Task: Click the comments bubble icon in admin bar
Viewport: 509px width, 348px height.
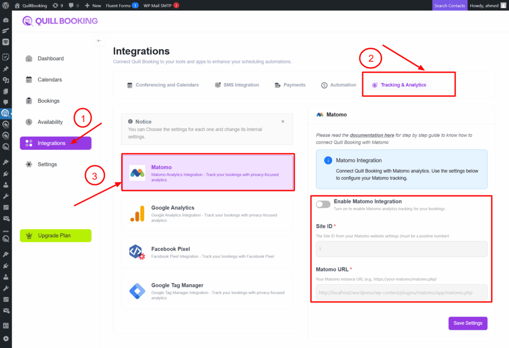Action: pyautogui.click(x=72, y=5)
